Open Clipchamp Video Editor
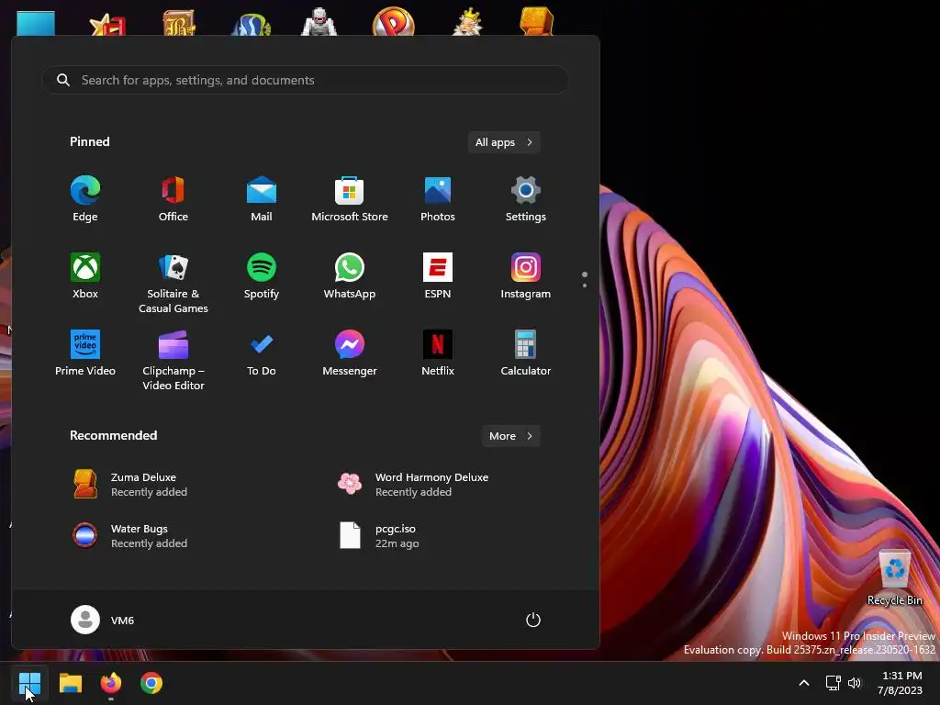This screenshot has height=705, width=940. 173,360
